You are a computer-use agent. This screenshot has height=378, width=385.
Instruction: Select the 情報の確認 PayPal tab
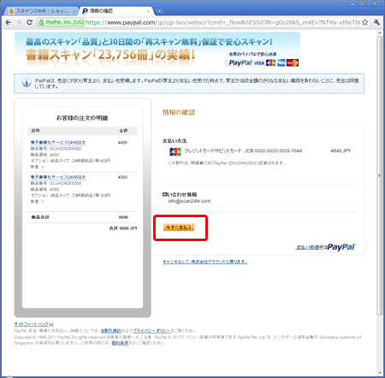tap(116, 11)
